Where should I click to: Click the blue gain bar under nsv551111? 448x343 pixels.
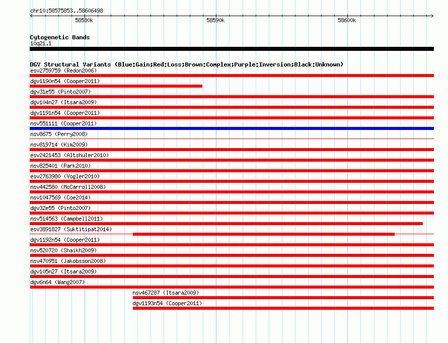[232, 128]
